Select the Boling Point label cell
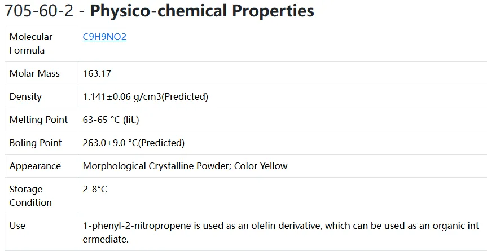Viewport: 487px width, 251px height. coord(42,143)
